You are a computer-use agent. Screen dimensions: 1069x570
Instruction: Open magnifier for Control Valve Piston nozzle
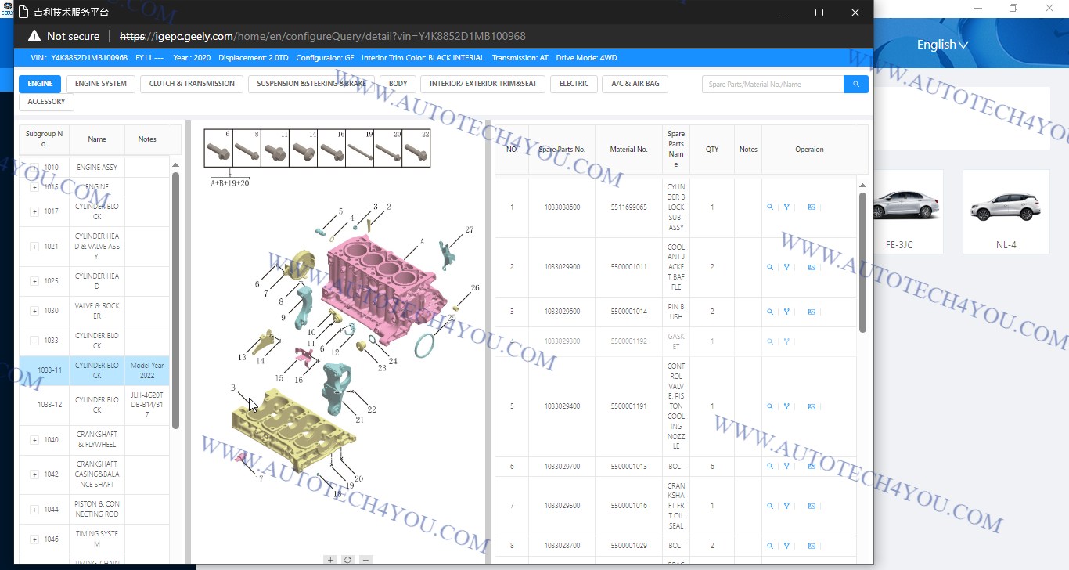(x=770, y=406)
